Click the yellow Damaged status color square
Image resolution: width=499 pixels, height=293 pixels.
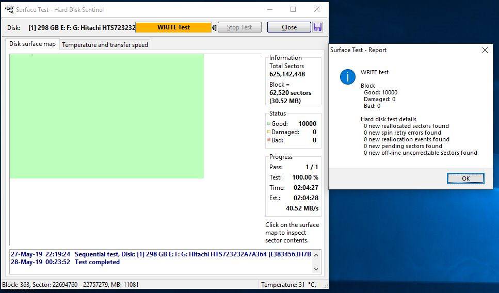pyautogui.click(x=269, y=132)
